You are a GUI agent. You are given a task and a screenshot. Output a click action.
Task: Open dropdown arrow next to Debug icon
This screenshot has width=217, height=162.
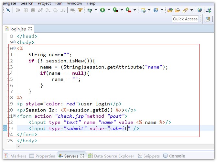(x=96, y=10)
